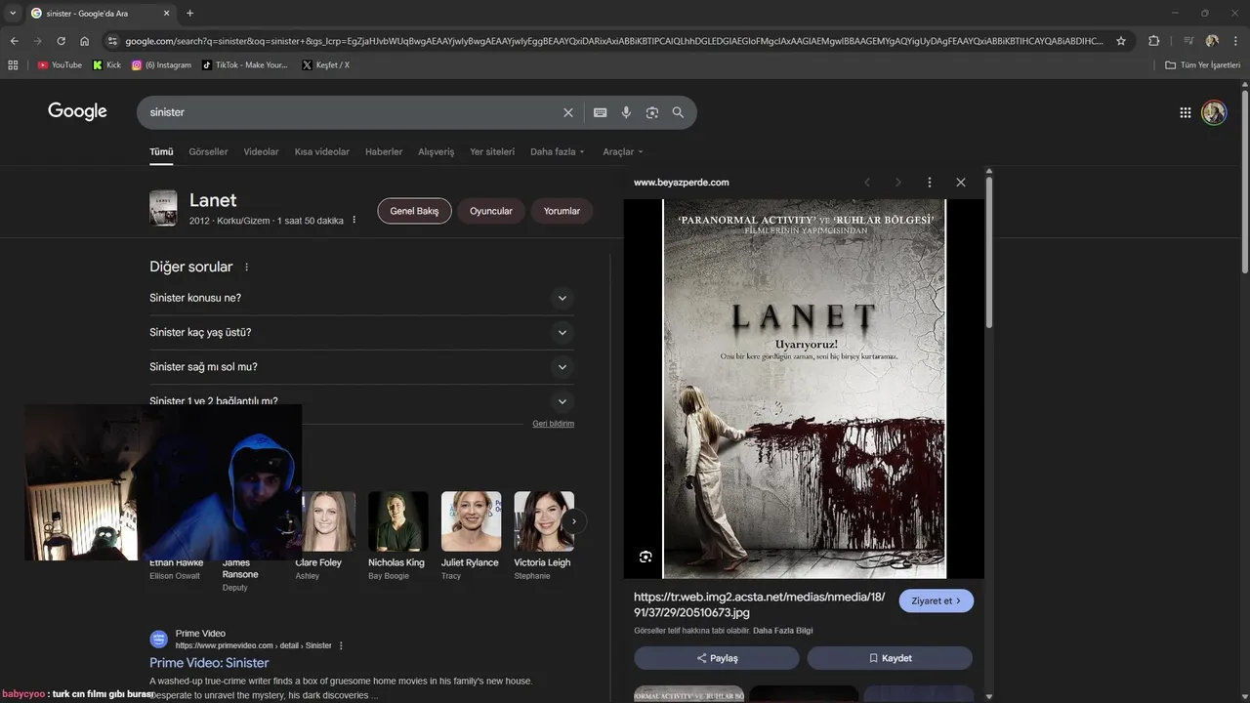Click the Google logo
This screenshot has width=1250, height=703.
pyautogui.click(x=77, y=111)
